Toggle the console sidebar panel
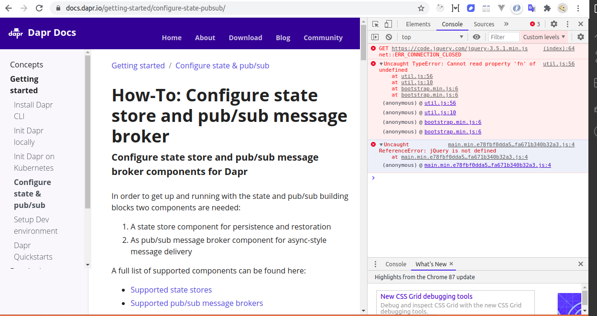 tap(375, 37)
